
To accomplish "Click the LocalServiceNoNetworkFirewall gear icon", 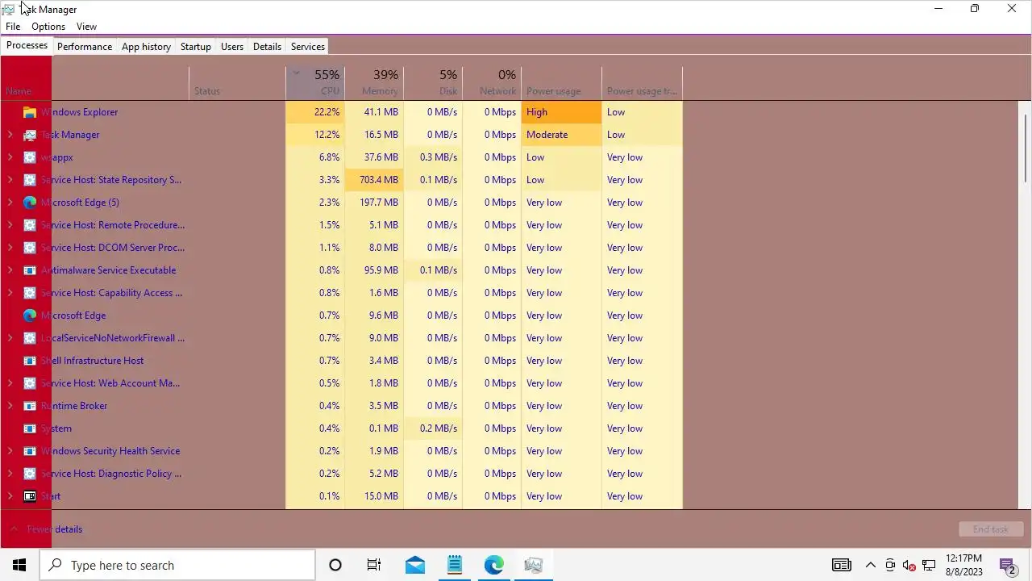I will tap(30, 338).
